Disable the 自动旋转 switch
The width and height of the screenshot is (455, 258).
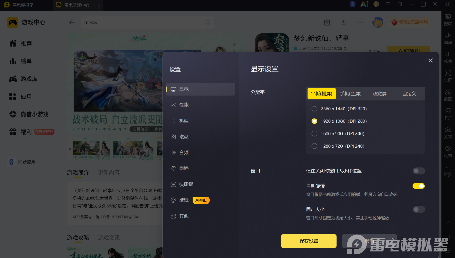point(419,186)
